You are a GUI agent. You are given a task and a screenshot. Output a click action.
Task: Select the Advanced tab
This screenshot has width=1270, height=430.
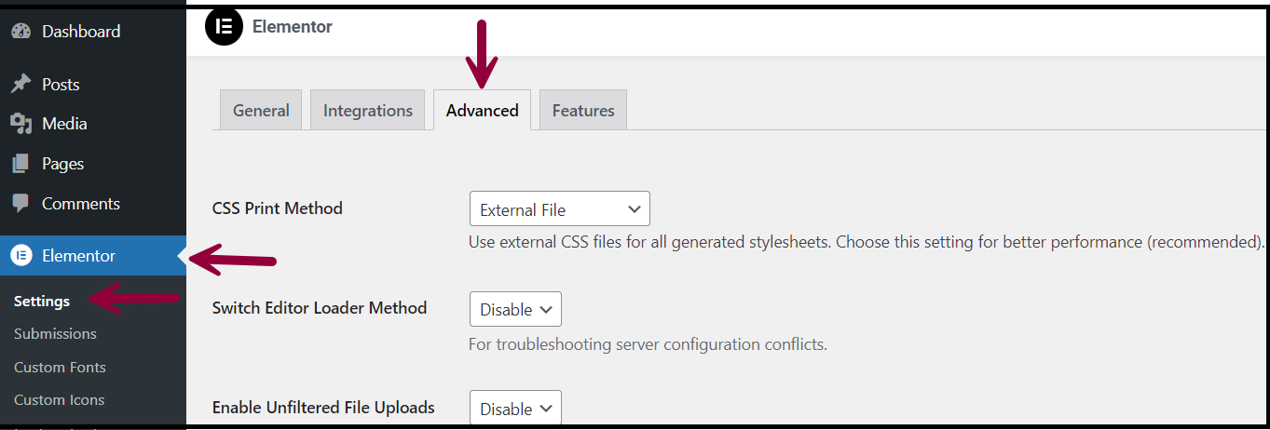pyautogui.click(x=482, y=111)
